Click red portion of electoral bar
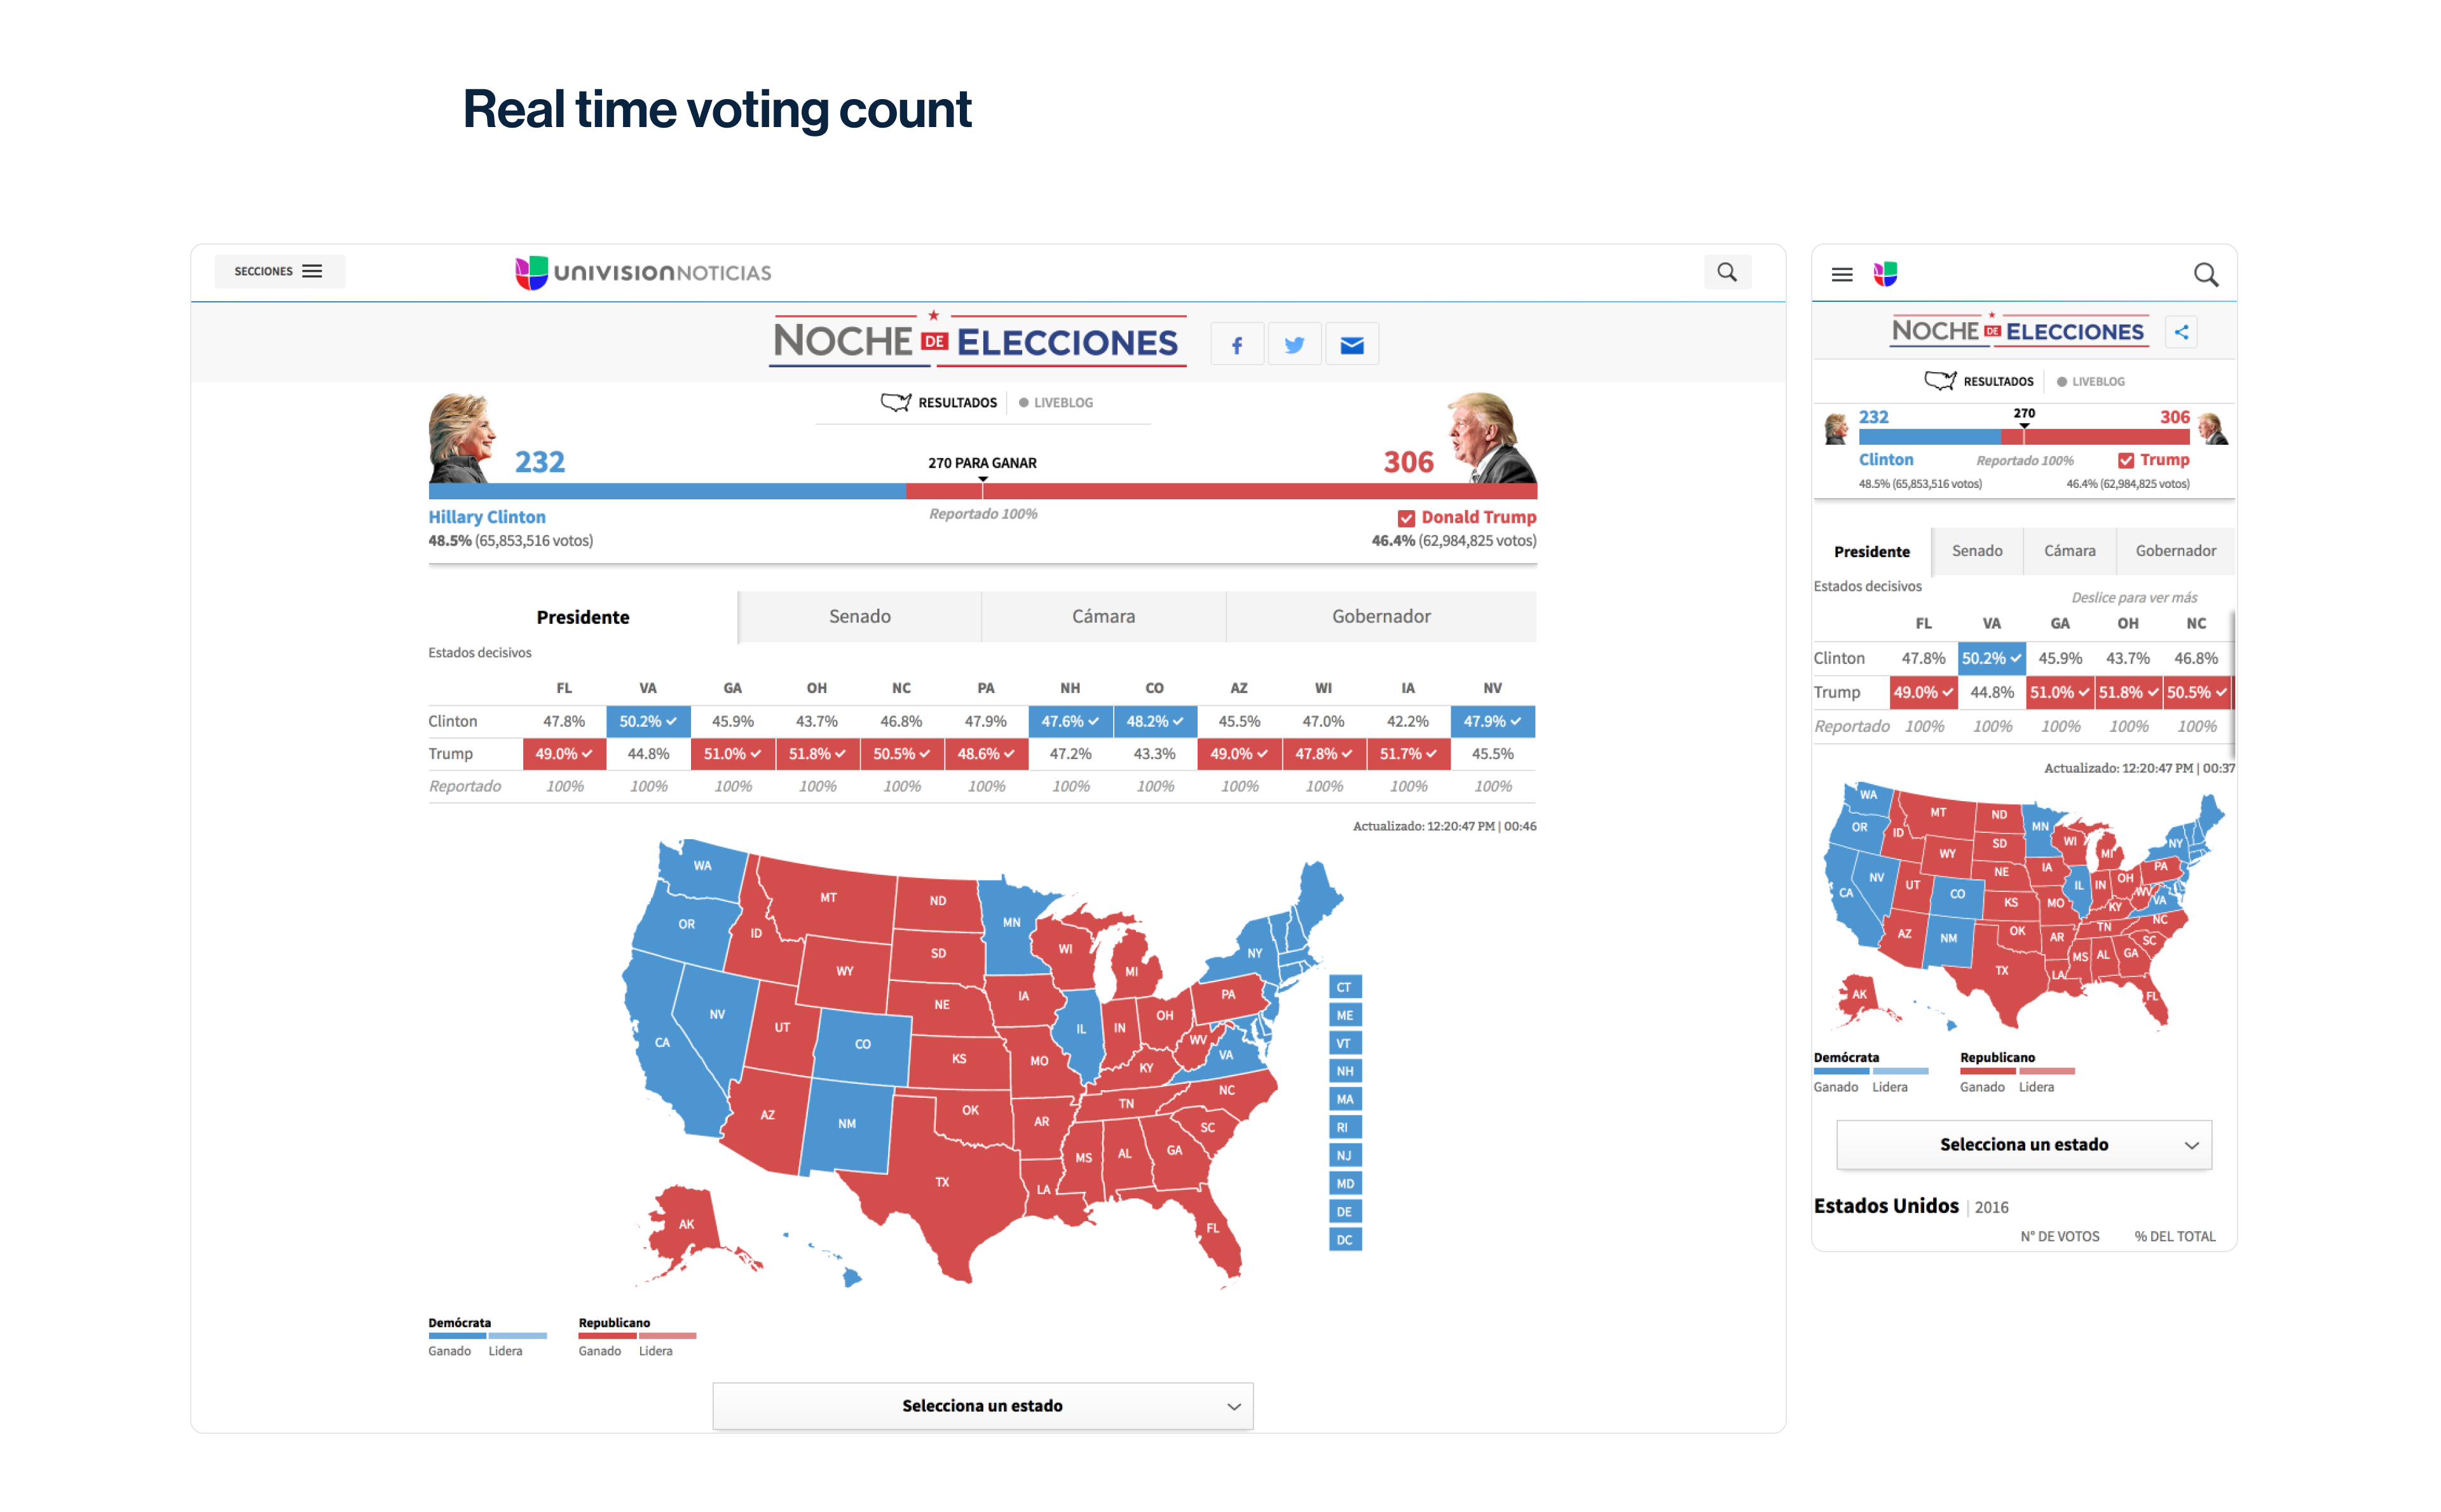2441x1512 pixels. click(1250, 491)
